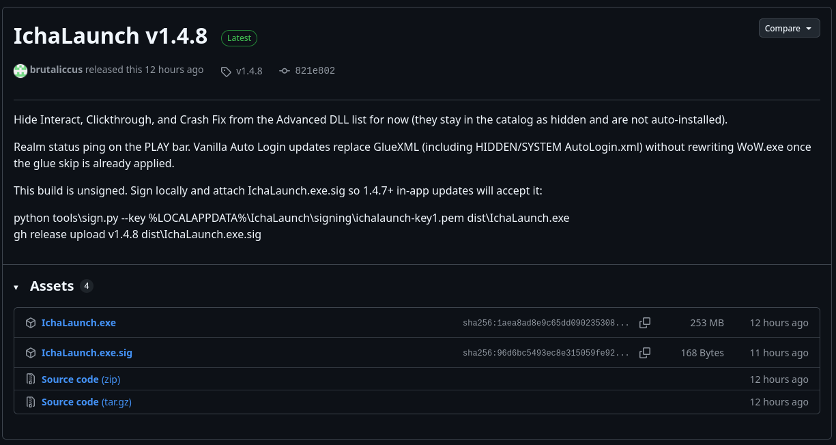Click zip file icon for Source code (zip)
Viewport: 836px width, 445px height.
tap(31, 379)
